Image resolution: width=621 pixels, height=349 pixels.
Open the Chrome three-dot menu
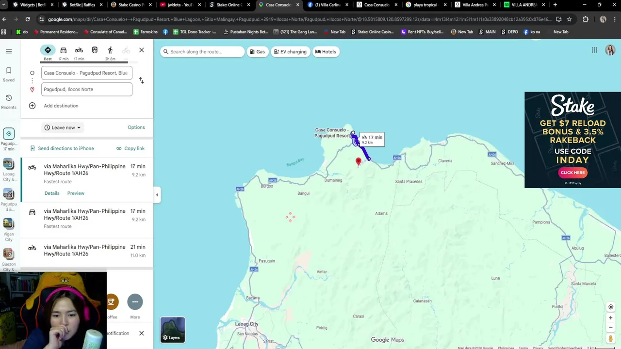[616, 19]
